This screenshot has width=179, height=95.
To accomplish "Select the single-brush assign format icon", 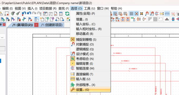I will tap(18, 14).
